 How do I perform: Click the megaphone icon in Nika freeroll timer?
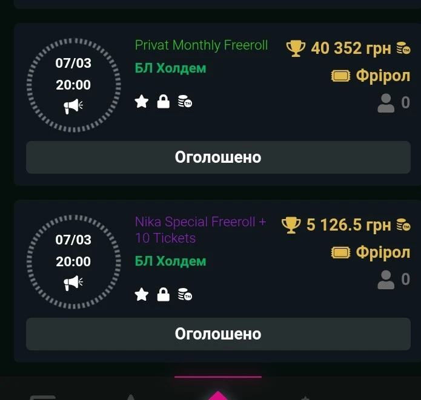(x=73, y=282)
